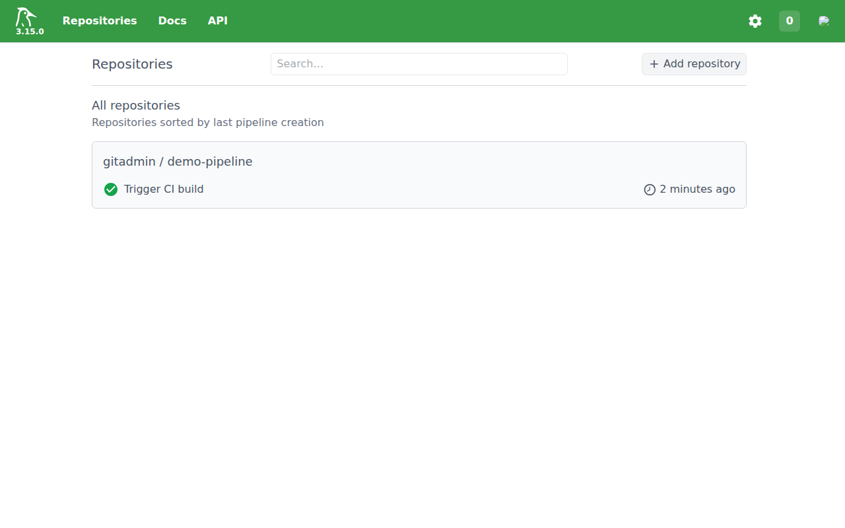845x528 pixels.
Task: Open the Docs navigation link
Action: tap(172, 21)
